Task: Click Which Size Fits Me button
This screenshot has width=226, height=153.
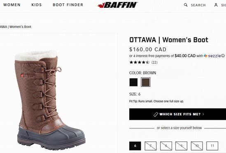Action: [x=177, y=114]
